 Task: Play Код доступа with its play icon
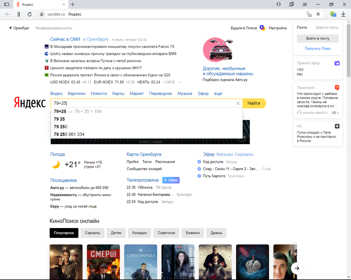pos(199,162)
